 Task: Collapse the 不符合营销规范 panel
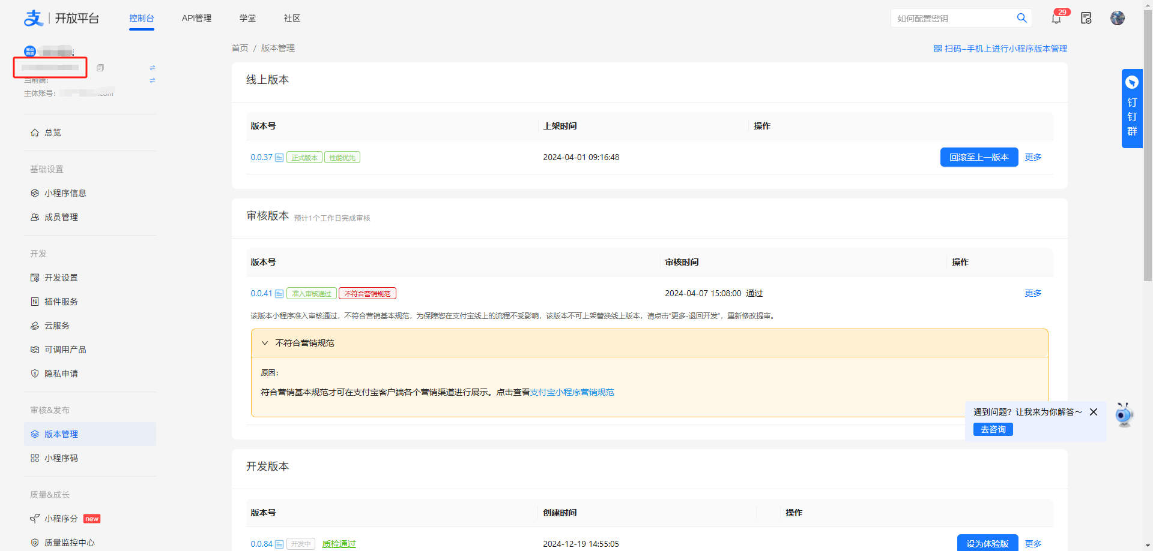tap(265, 343)
